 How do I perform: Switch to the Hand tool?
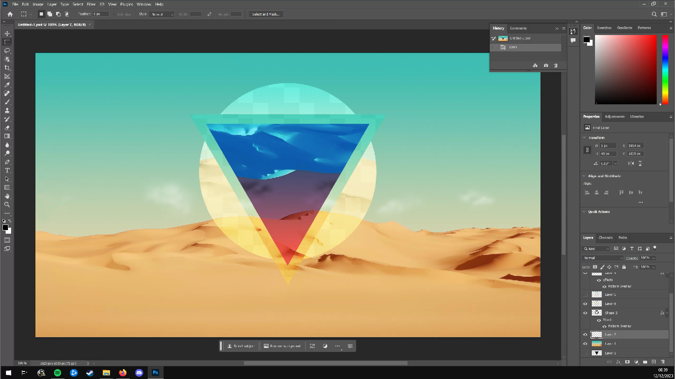[x=7, y=196]
